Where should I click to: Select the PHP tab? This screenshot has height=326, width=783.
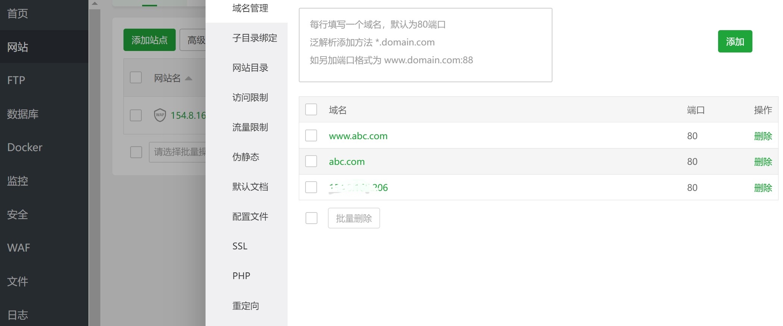[x=241, y=276]
